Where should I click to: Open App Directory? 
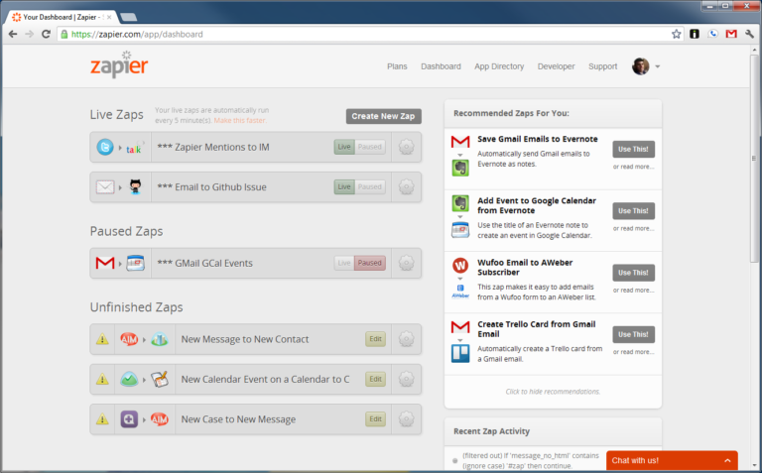499,66
